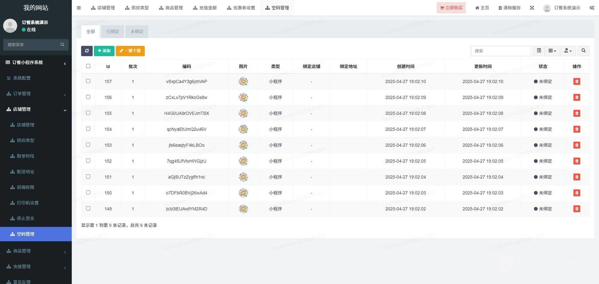Click the table search input field
599x284 pixels.
pos(501,51)
